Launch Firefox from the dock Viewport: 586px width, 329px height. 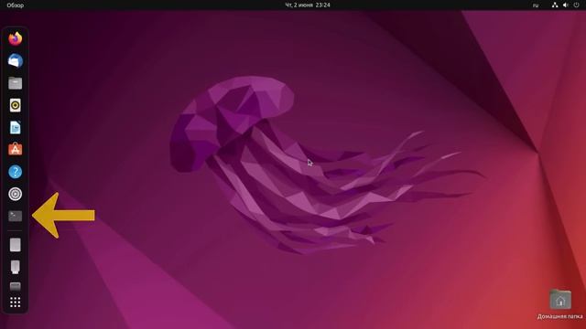click(x=16, y=38)
